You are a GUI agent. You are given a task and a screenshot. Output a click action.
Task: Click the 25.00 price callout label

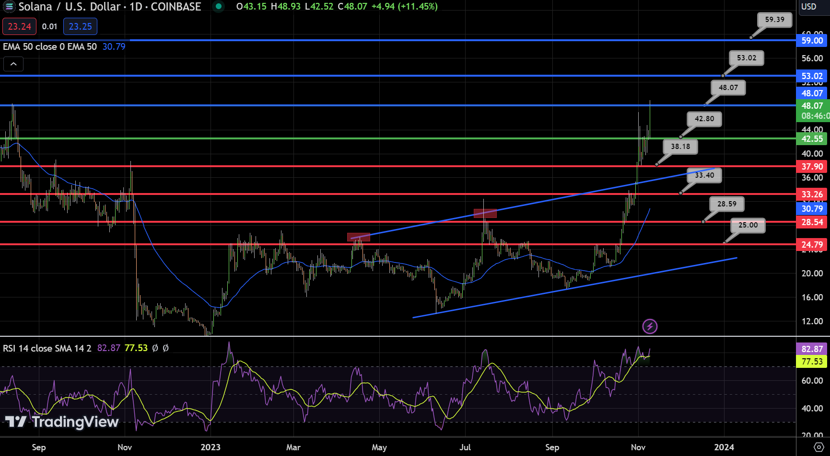(x=748, y=225)
